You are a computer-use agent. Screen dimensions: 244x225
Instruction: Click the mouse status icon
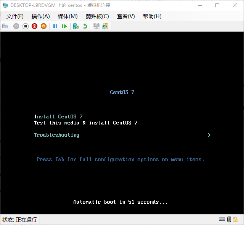229,219
